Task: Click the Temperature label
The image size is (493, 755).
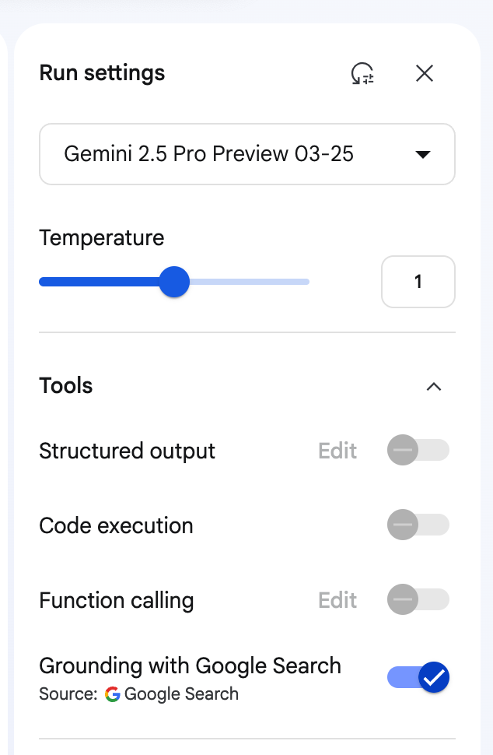Action: pyautogui.click(x=102, y=238)
